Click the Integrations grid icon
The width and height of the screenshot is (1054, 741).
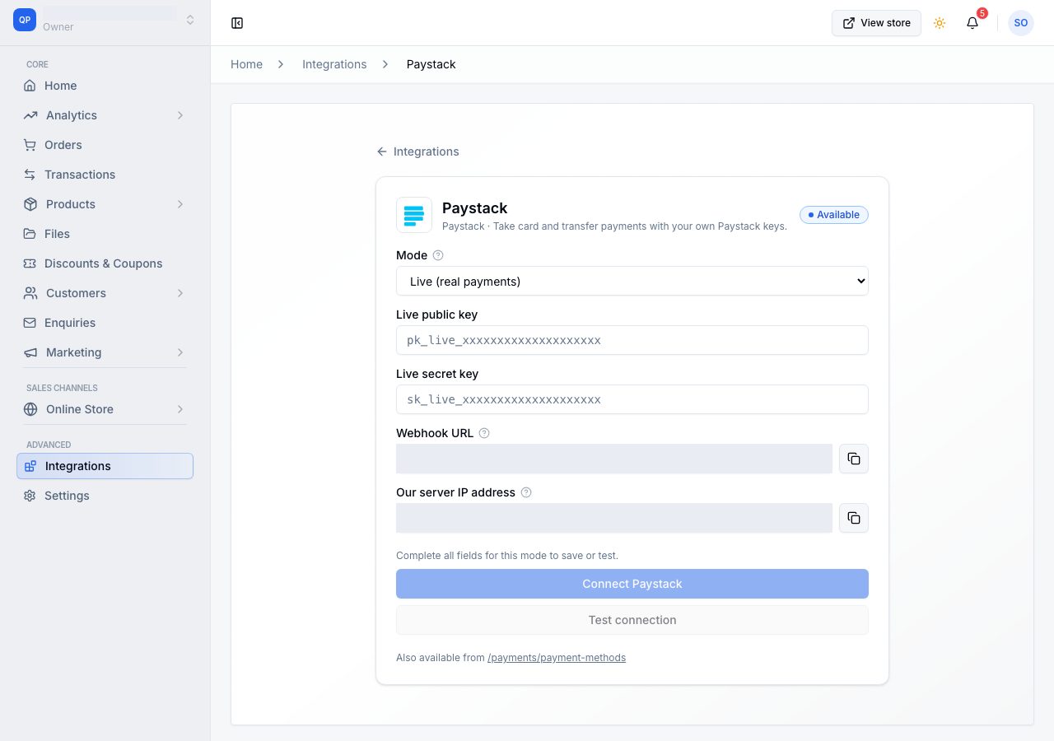pyautogui.click(x=30, y=466)
